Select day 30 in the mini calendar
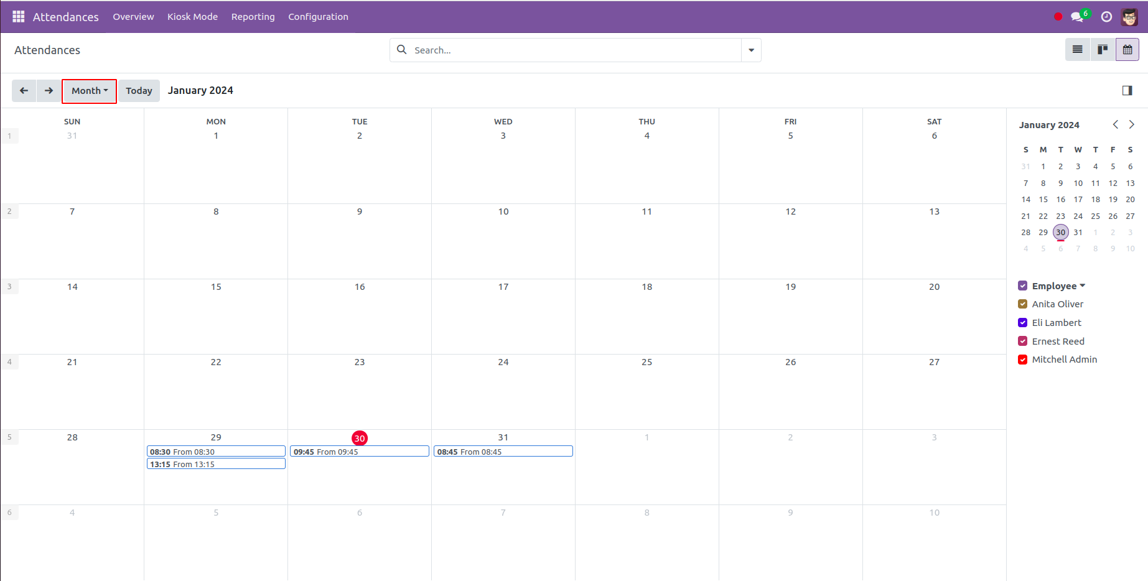 [1061, 233]
